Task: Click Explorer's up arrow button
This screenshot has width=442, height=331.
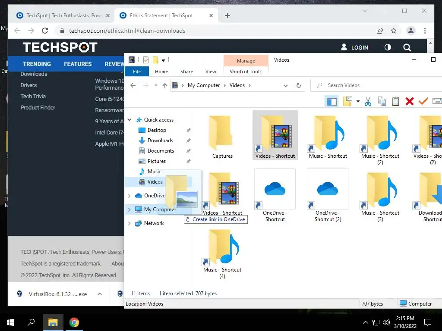Action: pyautogui.click(x=165, y=85)
